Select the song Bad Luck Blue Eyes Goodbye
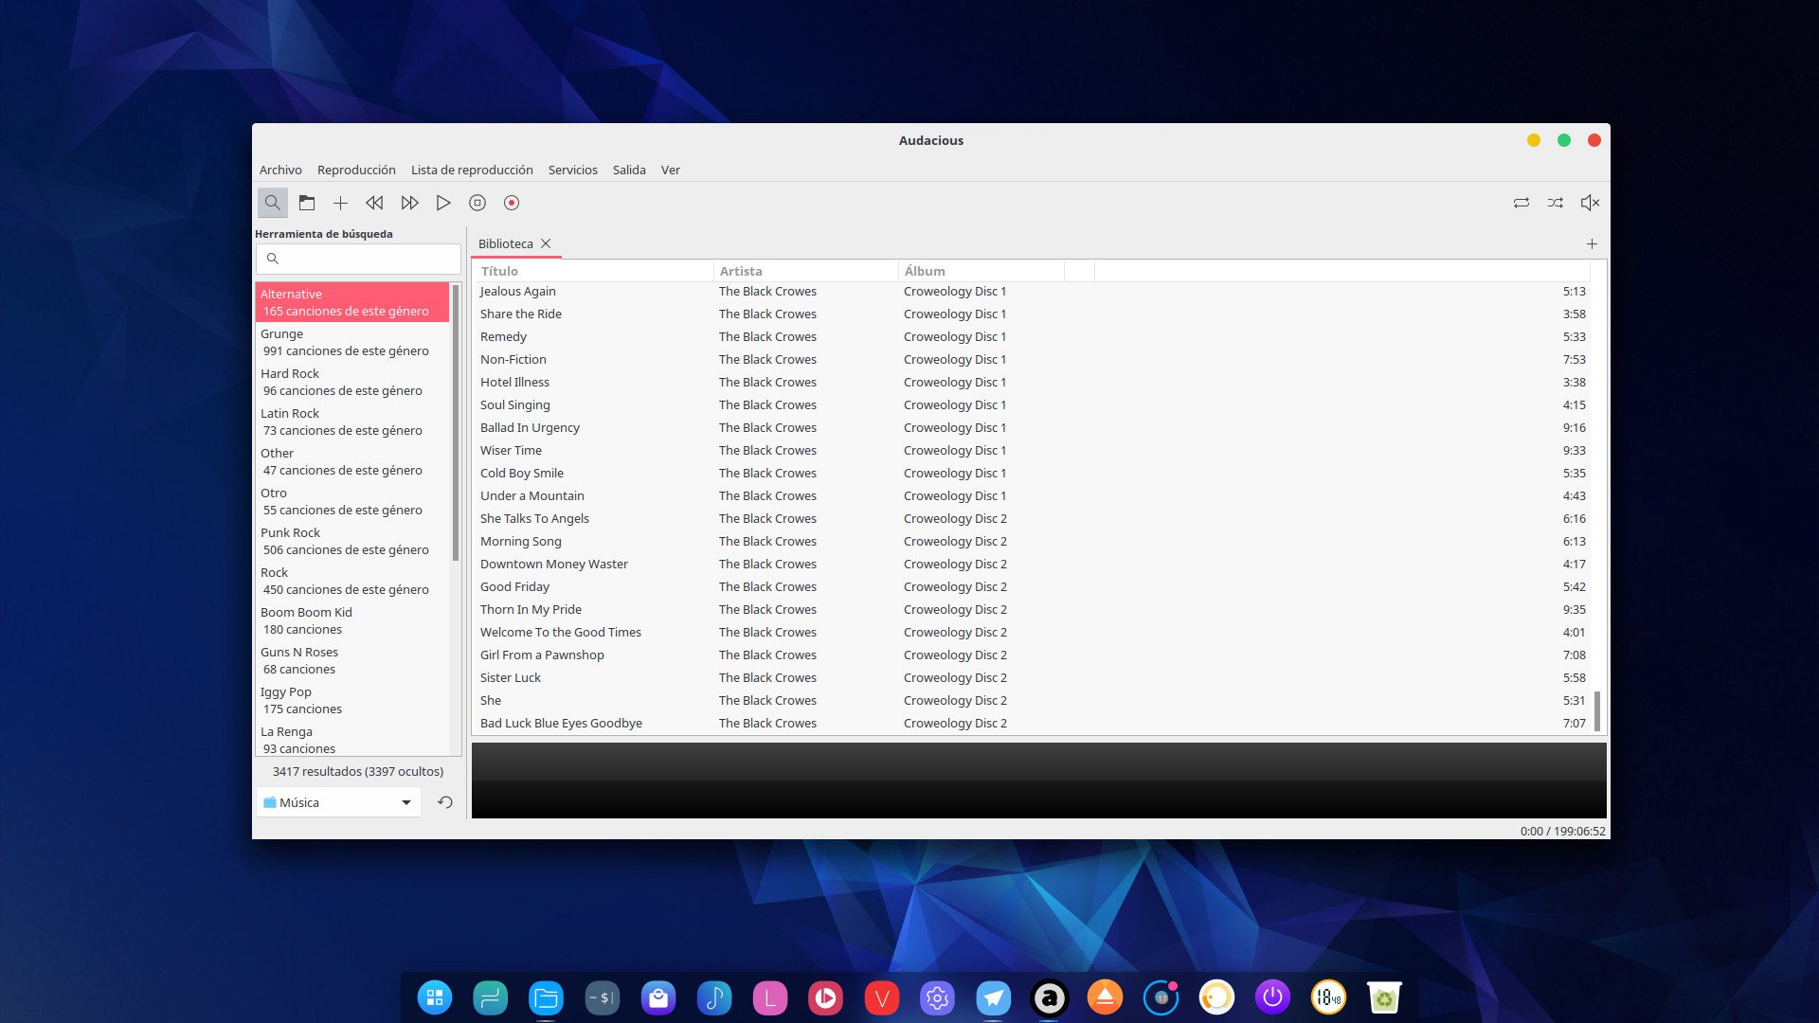Viewport: 1819px width, 1023px height. coord(1033,723)
